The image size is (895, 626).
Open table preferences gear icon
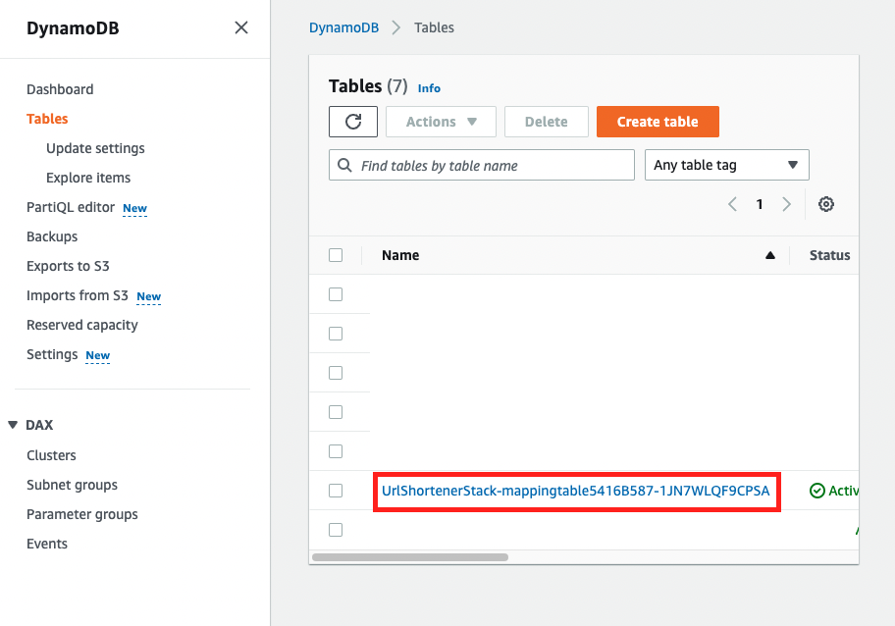pos(826,204)
